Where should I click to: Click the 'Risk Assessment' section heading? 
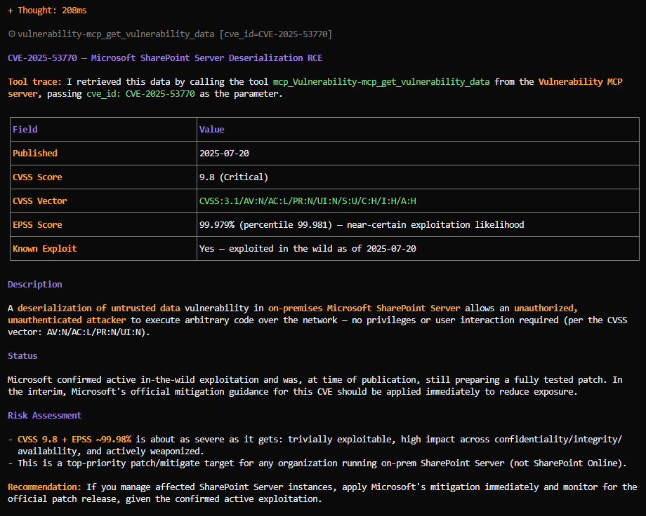(x=44, y=416)
